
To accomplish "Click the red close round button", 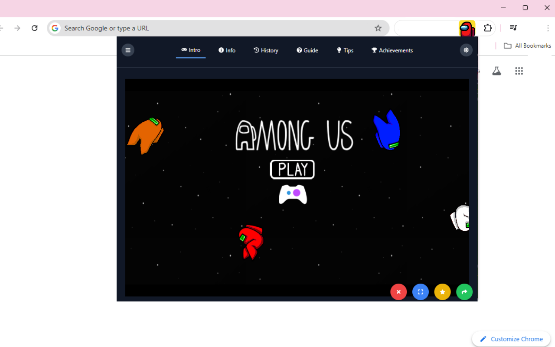I will pos(398,292).
